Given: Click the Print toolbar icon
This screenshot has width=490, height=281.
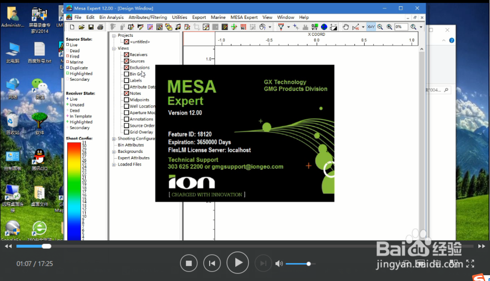Looking at the screenshot, I should [x=100, y=27].
